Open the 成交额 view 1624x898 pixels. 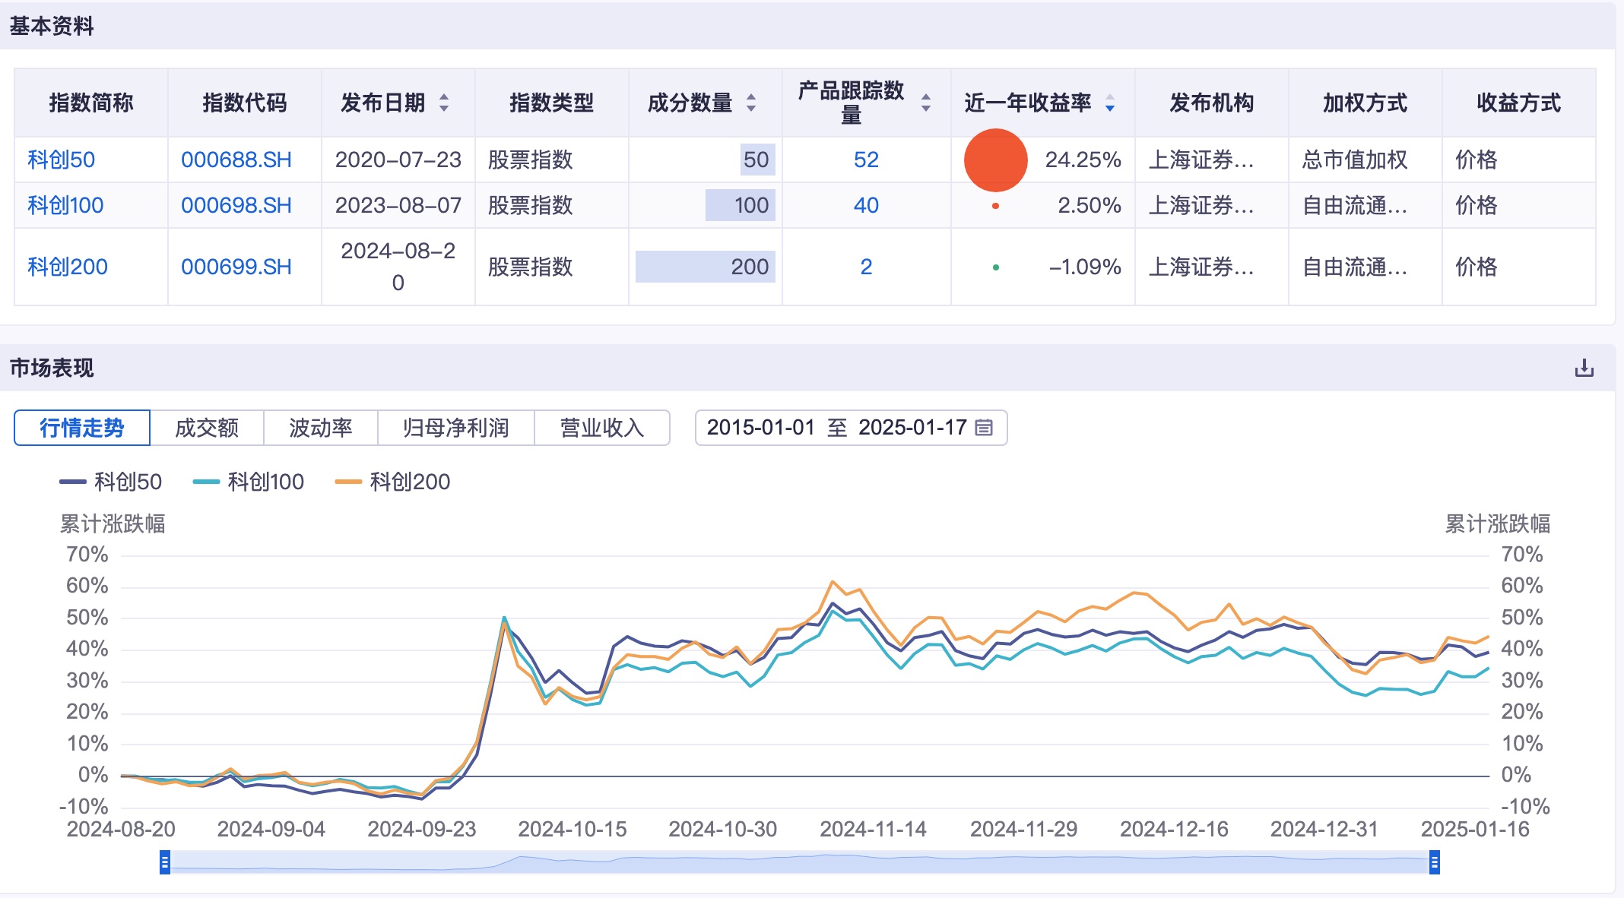(208, 428)
